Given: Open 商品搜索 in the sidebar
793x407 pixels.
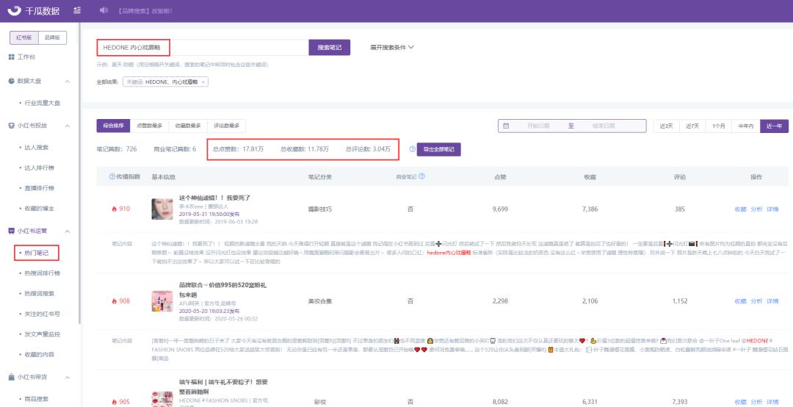Looking at the screenshot, I should coord(36,399).
